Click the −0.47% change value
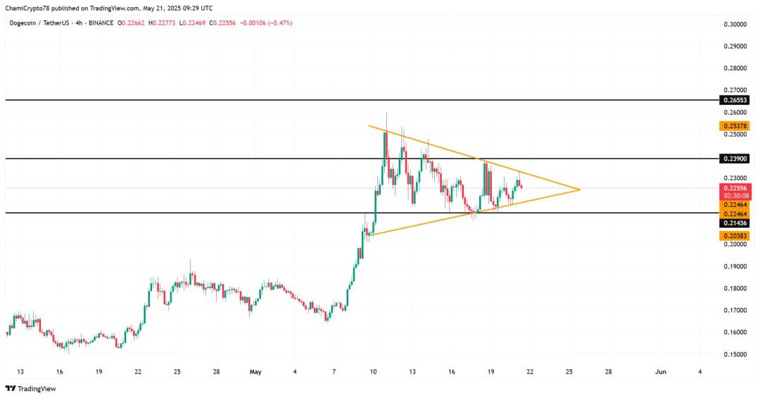Screen dimensions: 760x398 tap(280, 23)
